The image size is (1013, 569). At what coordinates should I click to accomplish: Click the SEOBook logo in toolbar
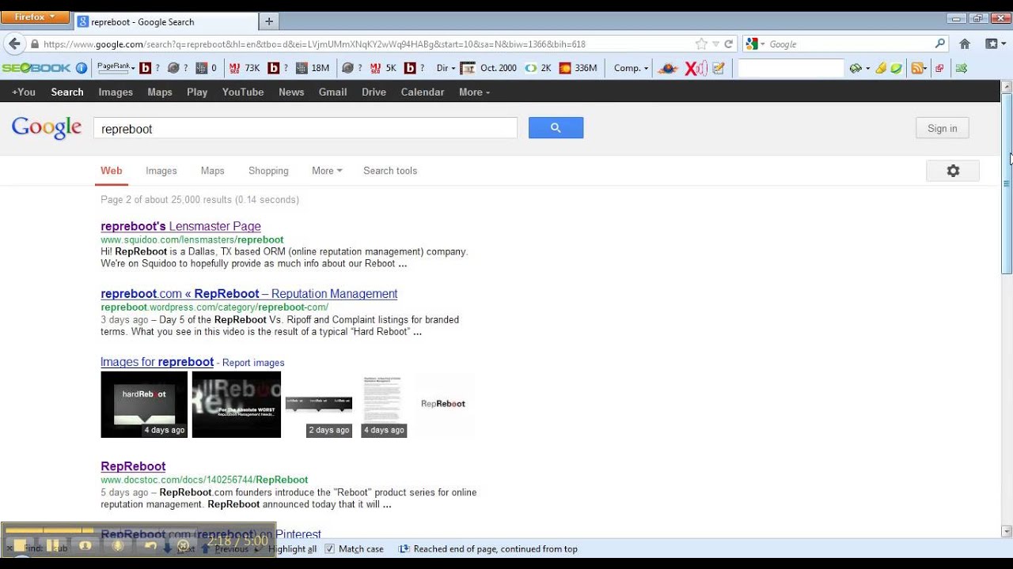(x=36, y=68)
